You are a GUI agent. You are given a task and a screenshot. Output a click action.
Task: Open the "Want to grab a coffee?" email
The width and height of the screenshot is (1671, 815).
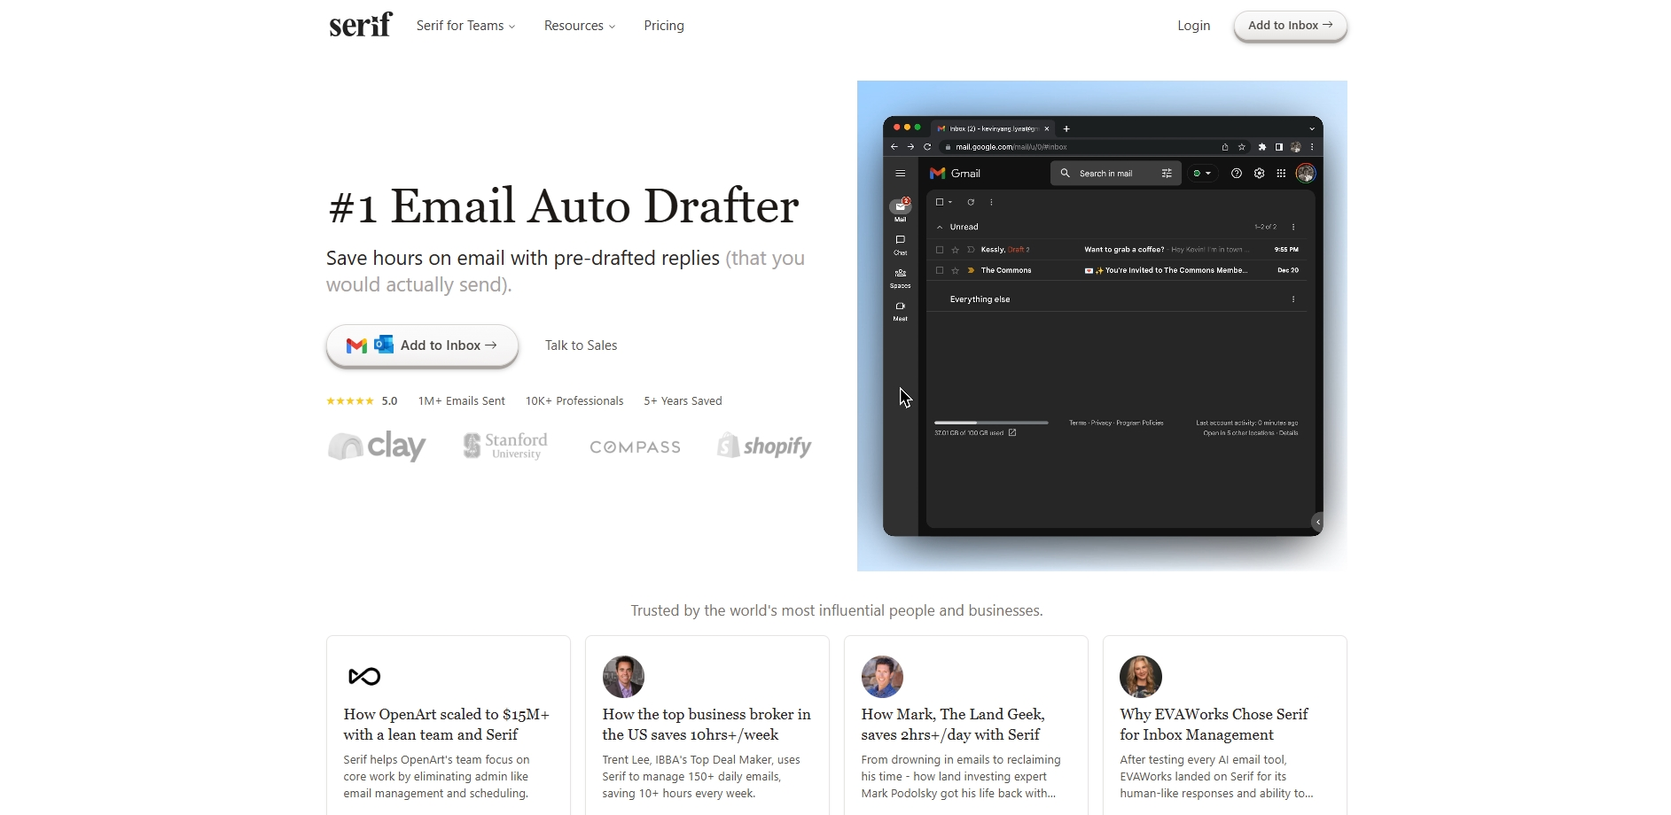pos(1124,250)
